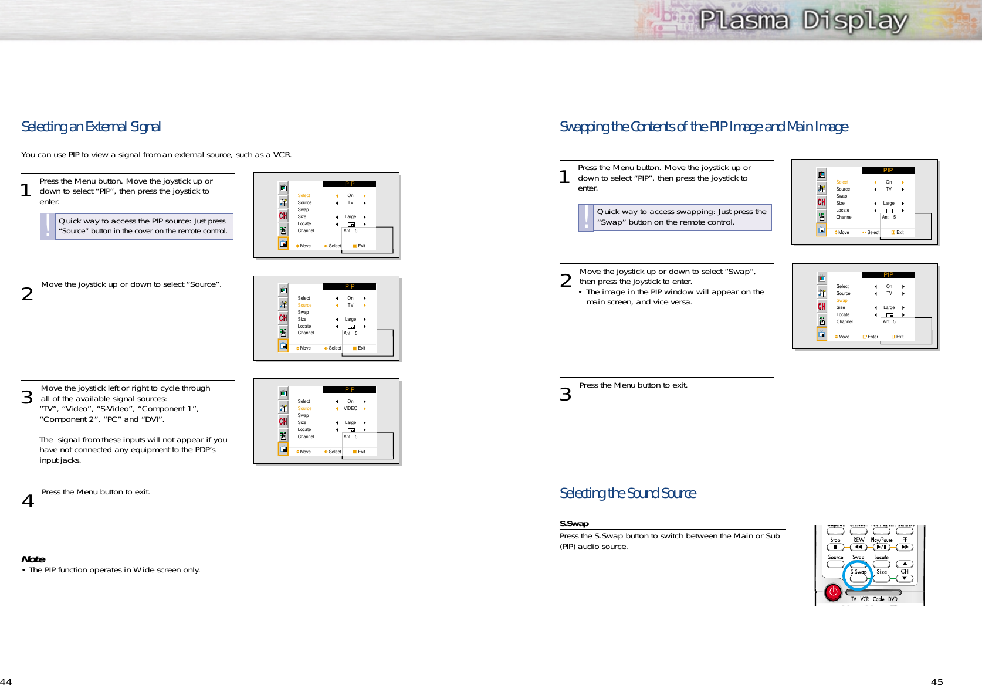Viewport: 982px width, 685px height.
Task: Click Exit hint in External Signal step 1 menu
Action: [359, 246]
